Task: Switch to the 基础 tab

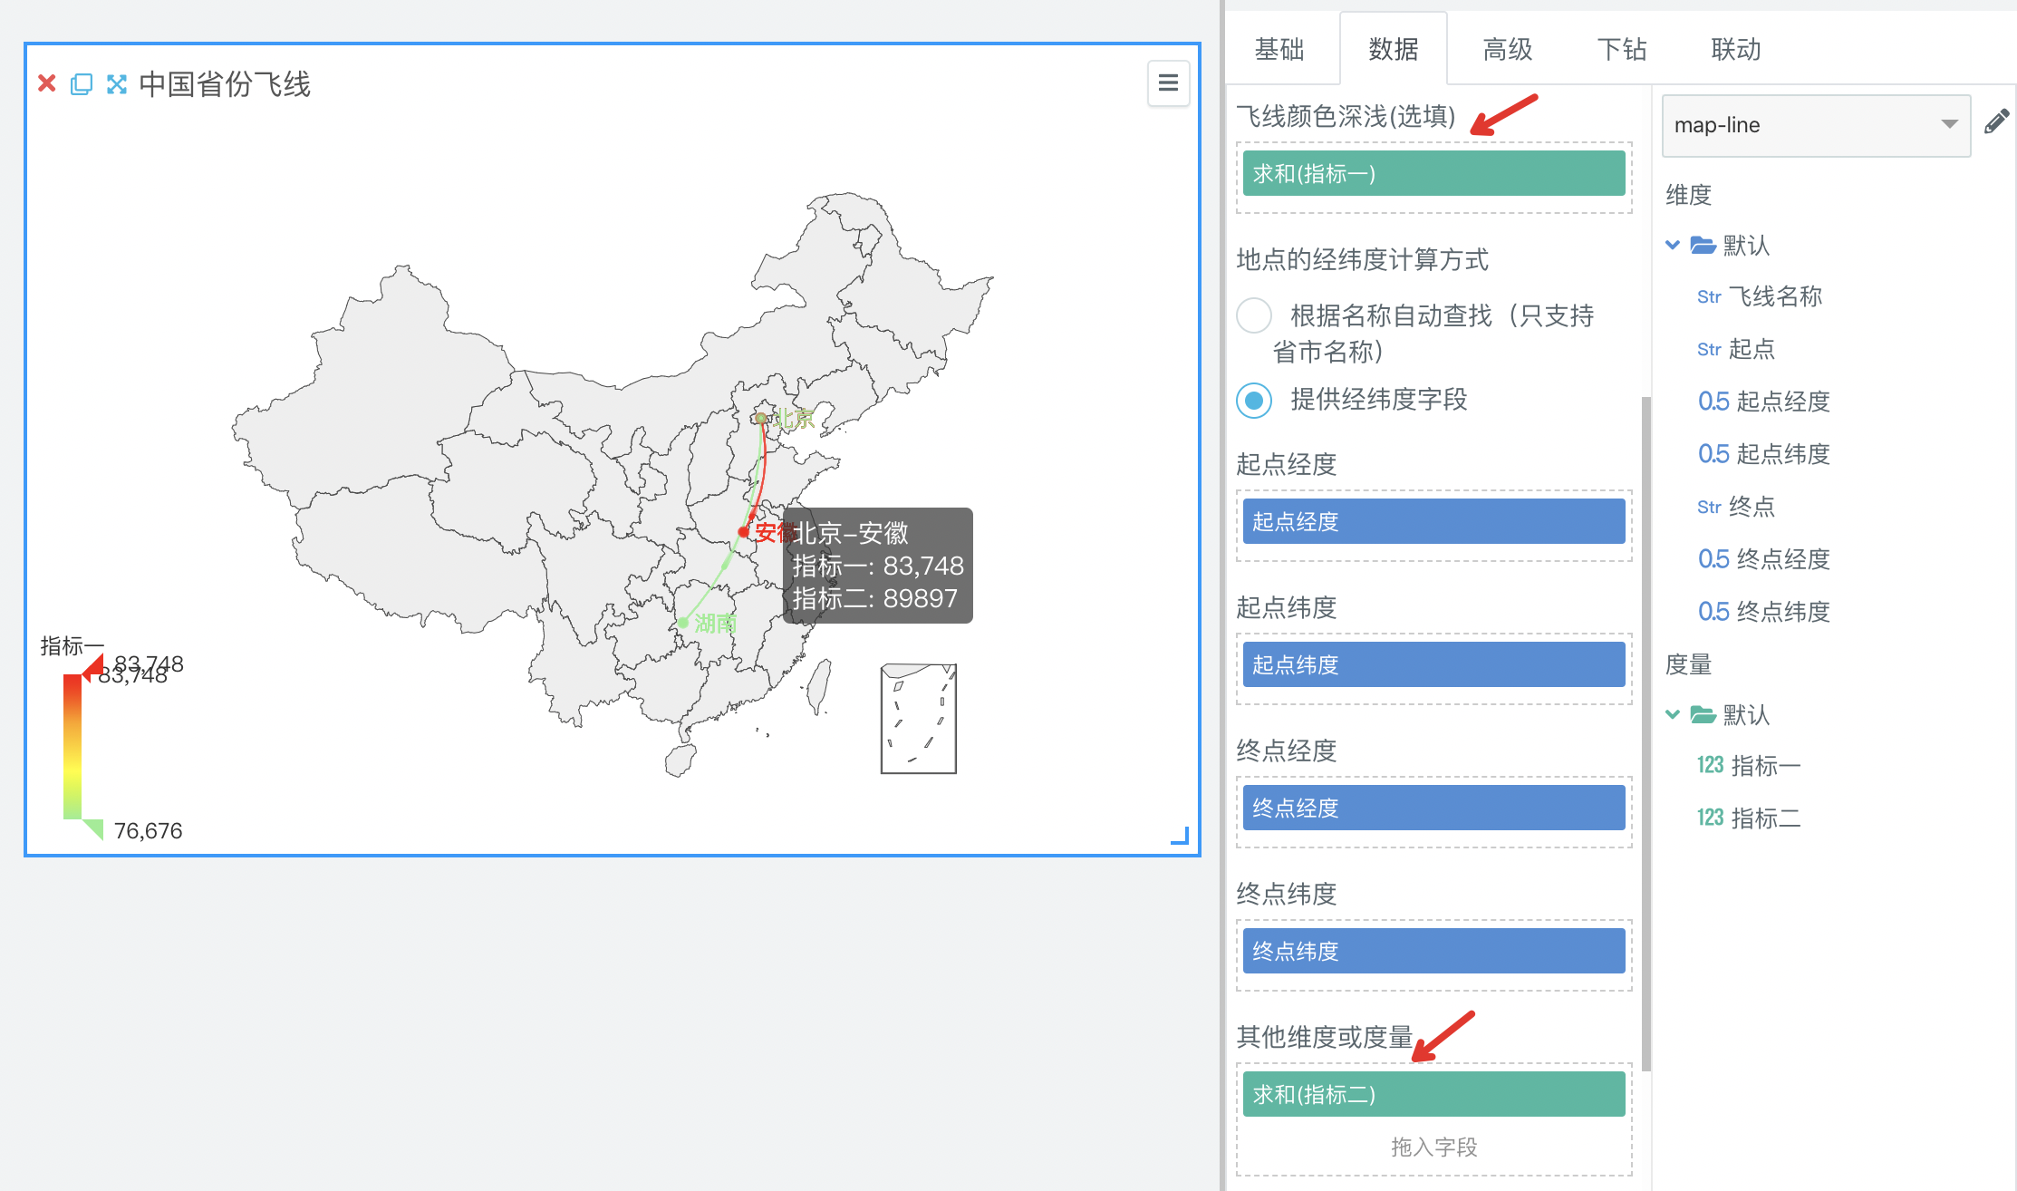Action: point(1279,49)
